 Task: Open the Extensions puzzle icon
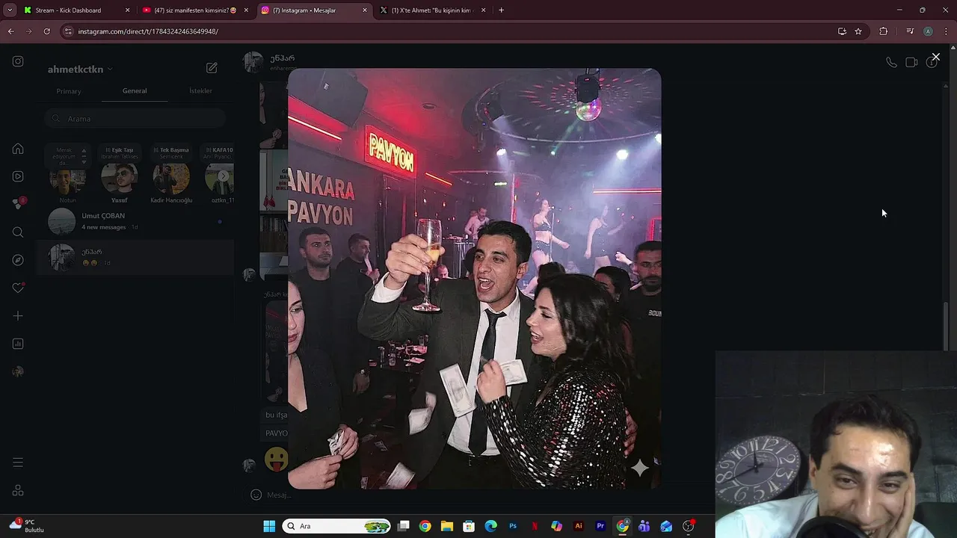(x=884, y=31)
